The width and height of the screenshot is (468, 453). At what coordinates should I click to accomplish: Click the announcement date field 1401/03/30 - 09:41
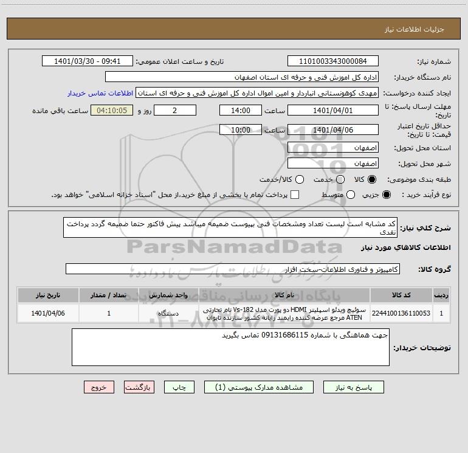(88, 61)
